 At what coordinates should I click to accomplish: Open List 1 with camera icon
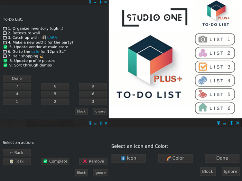tap(215, 39)
